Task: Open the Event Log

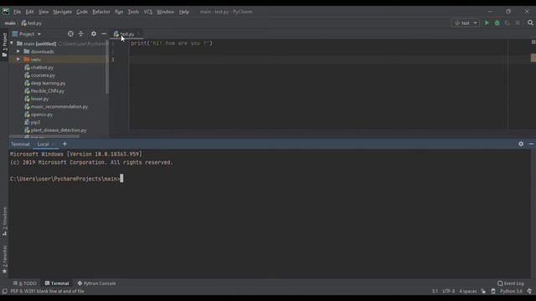Action: pyautogui.click(x=511, y=283)
